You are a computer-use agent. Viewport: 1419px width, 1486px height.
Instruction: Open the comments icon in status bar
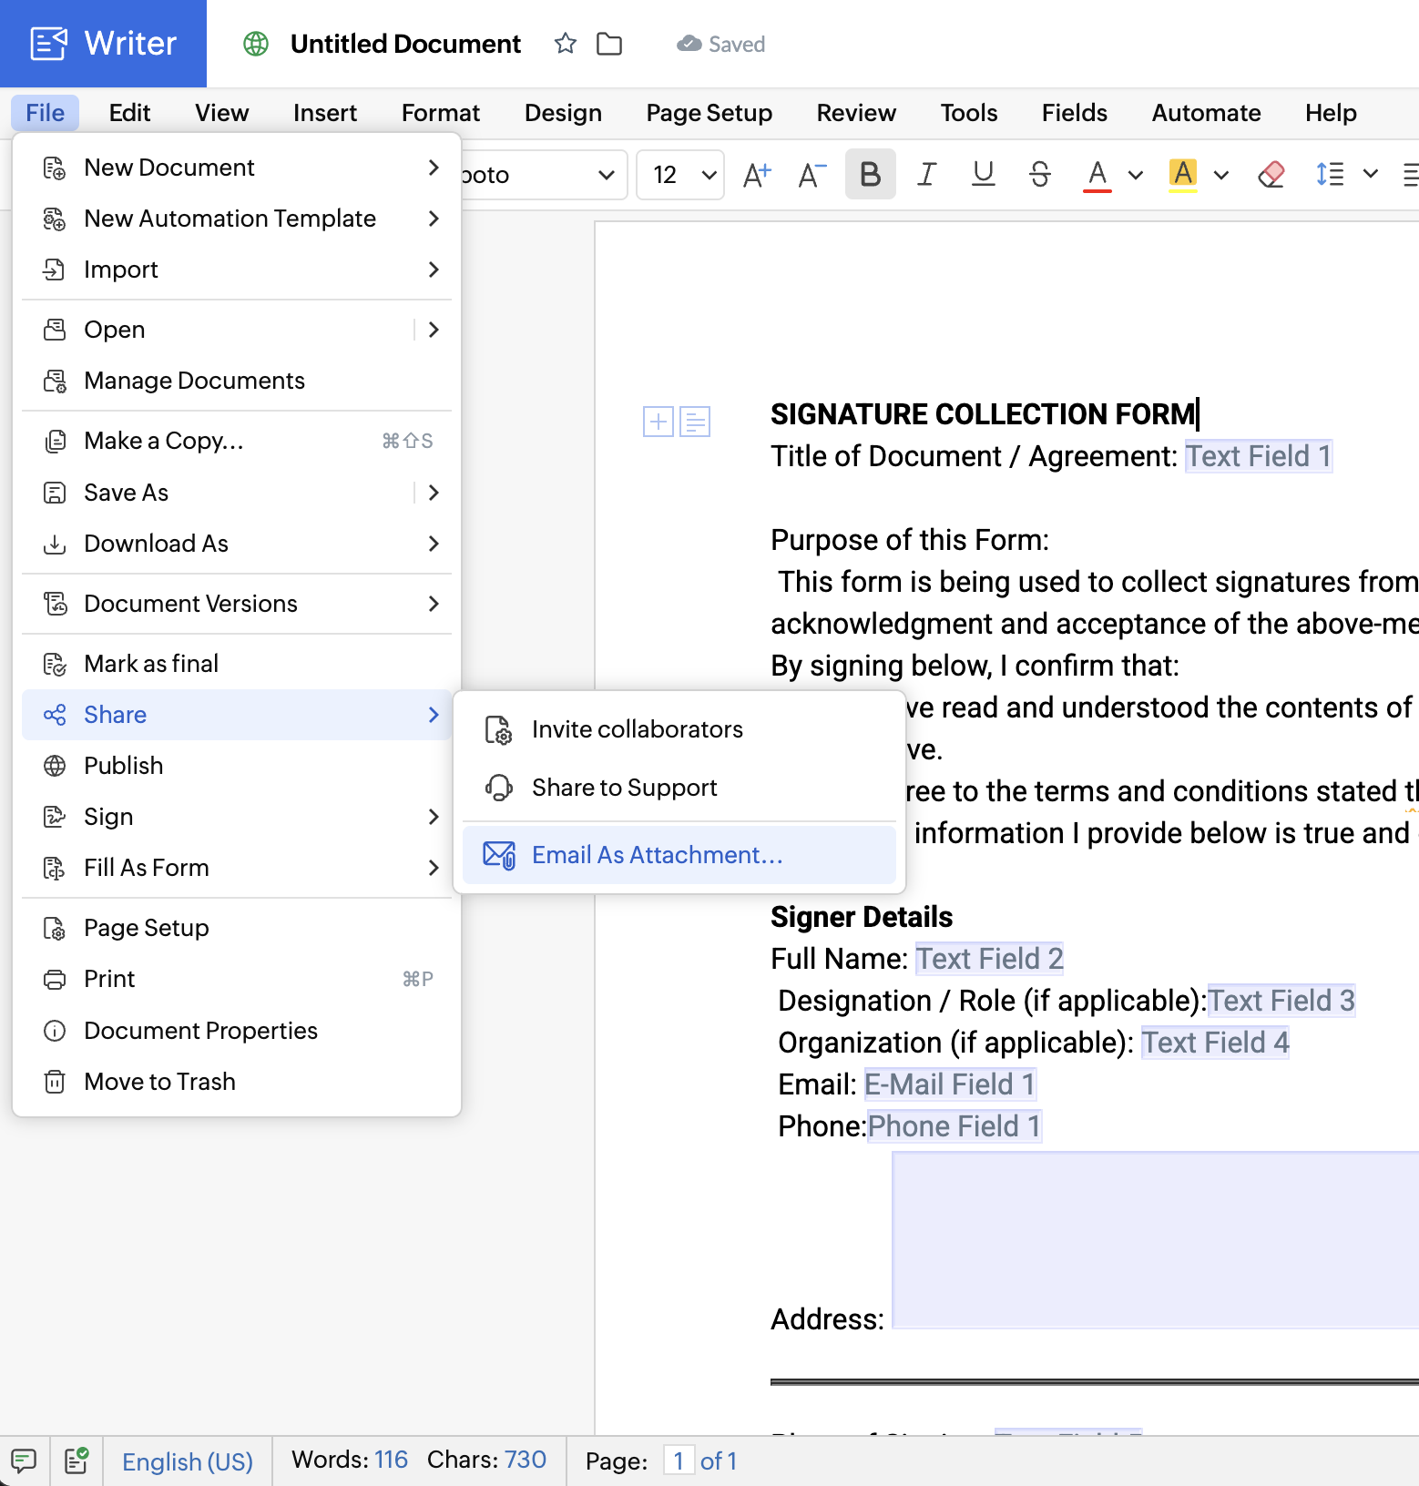24,1461
